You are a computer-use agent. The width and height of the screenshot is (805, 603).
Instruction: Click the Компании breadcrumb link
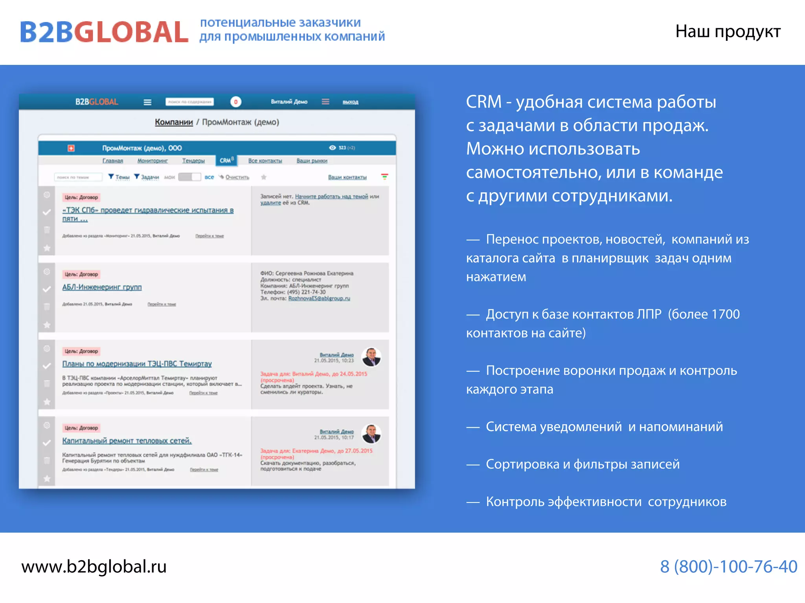[174, 122]
